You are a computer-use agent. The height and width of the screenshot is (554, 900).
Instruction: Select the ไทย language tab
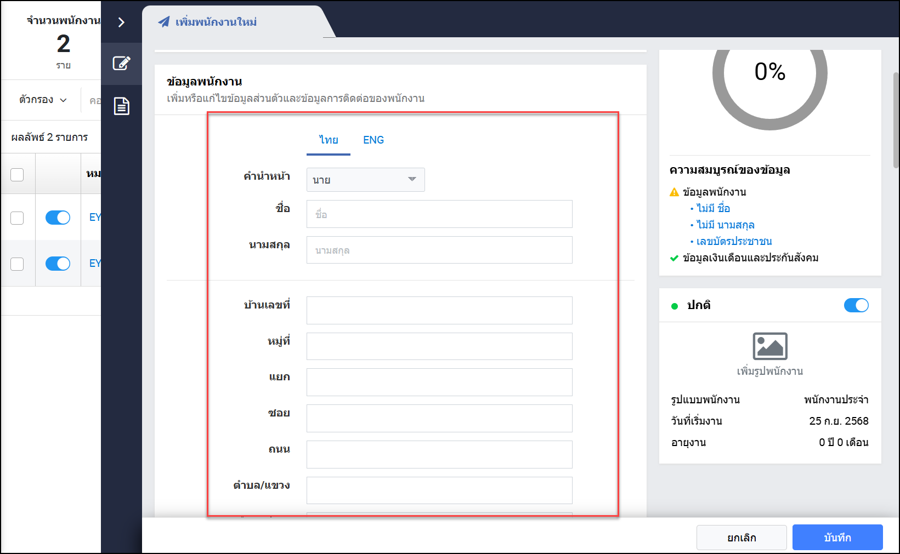coord(329,140)
